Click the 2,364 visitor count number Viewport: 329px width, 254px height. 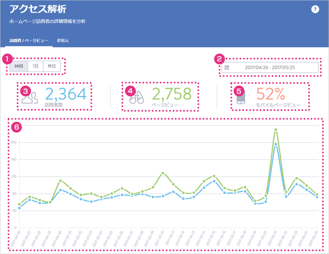click(66, 94)
